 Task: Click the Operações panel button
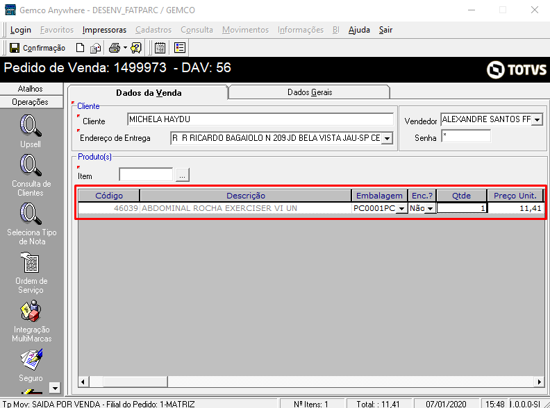[x=31, y=102]
